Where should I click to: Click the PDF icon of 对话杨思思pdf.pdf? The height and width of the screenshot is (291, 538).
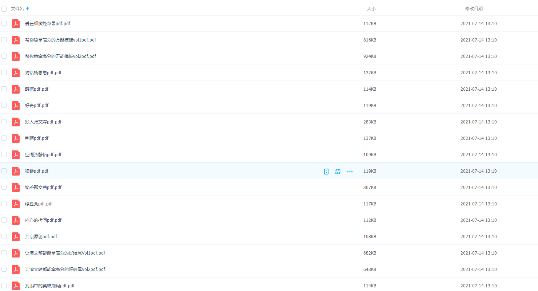[16, 73]
